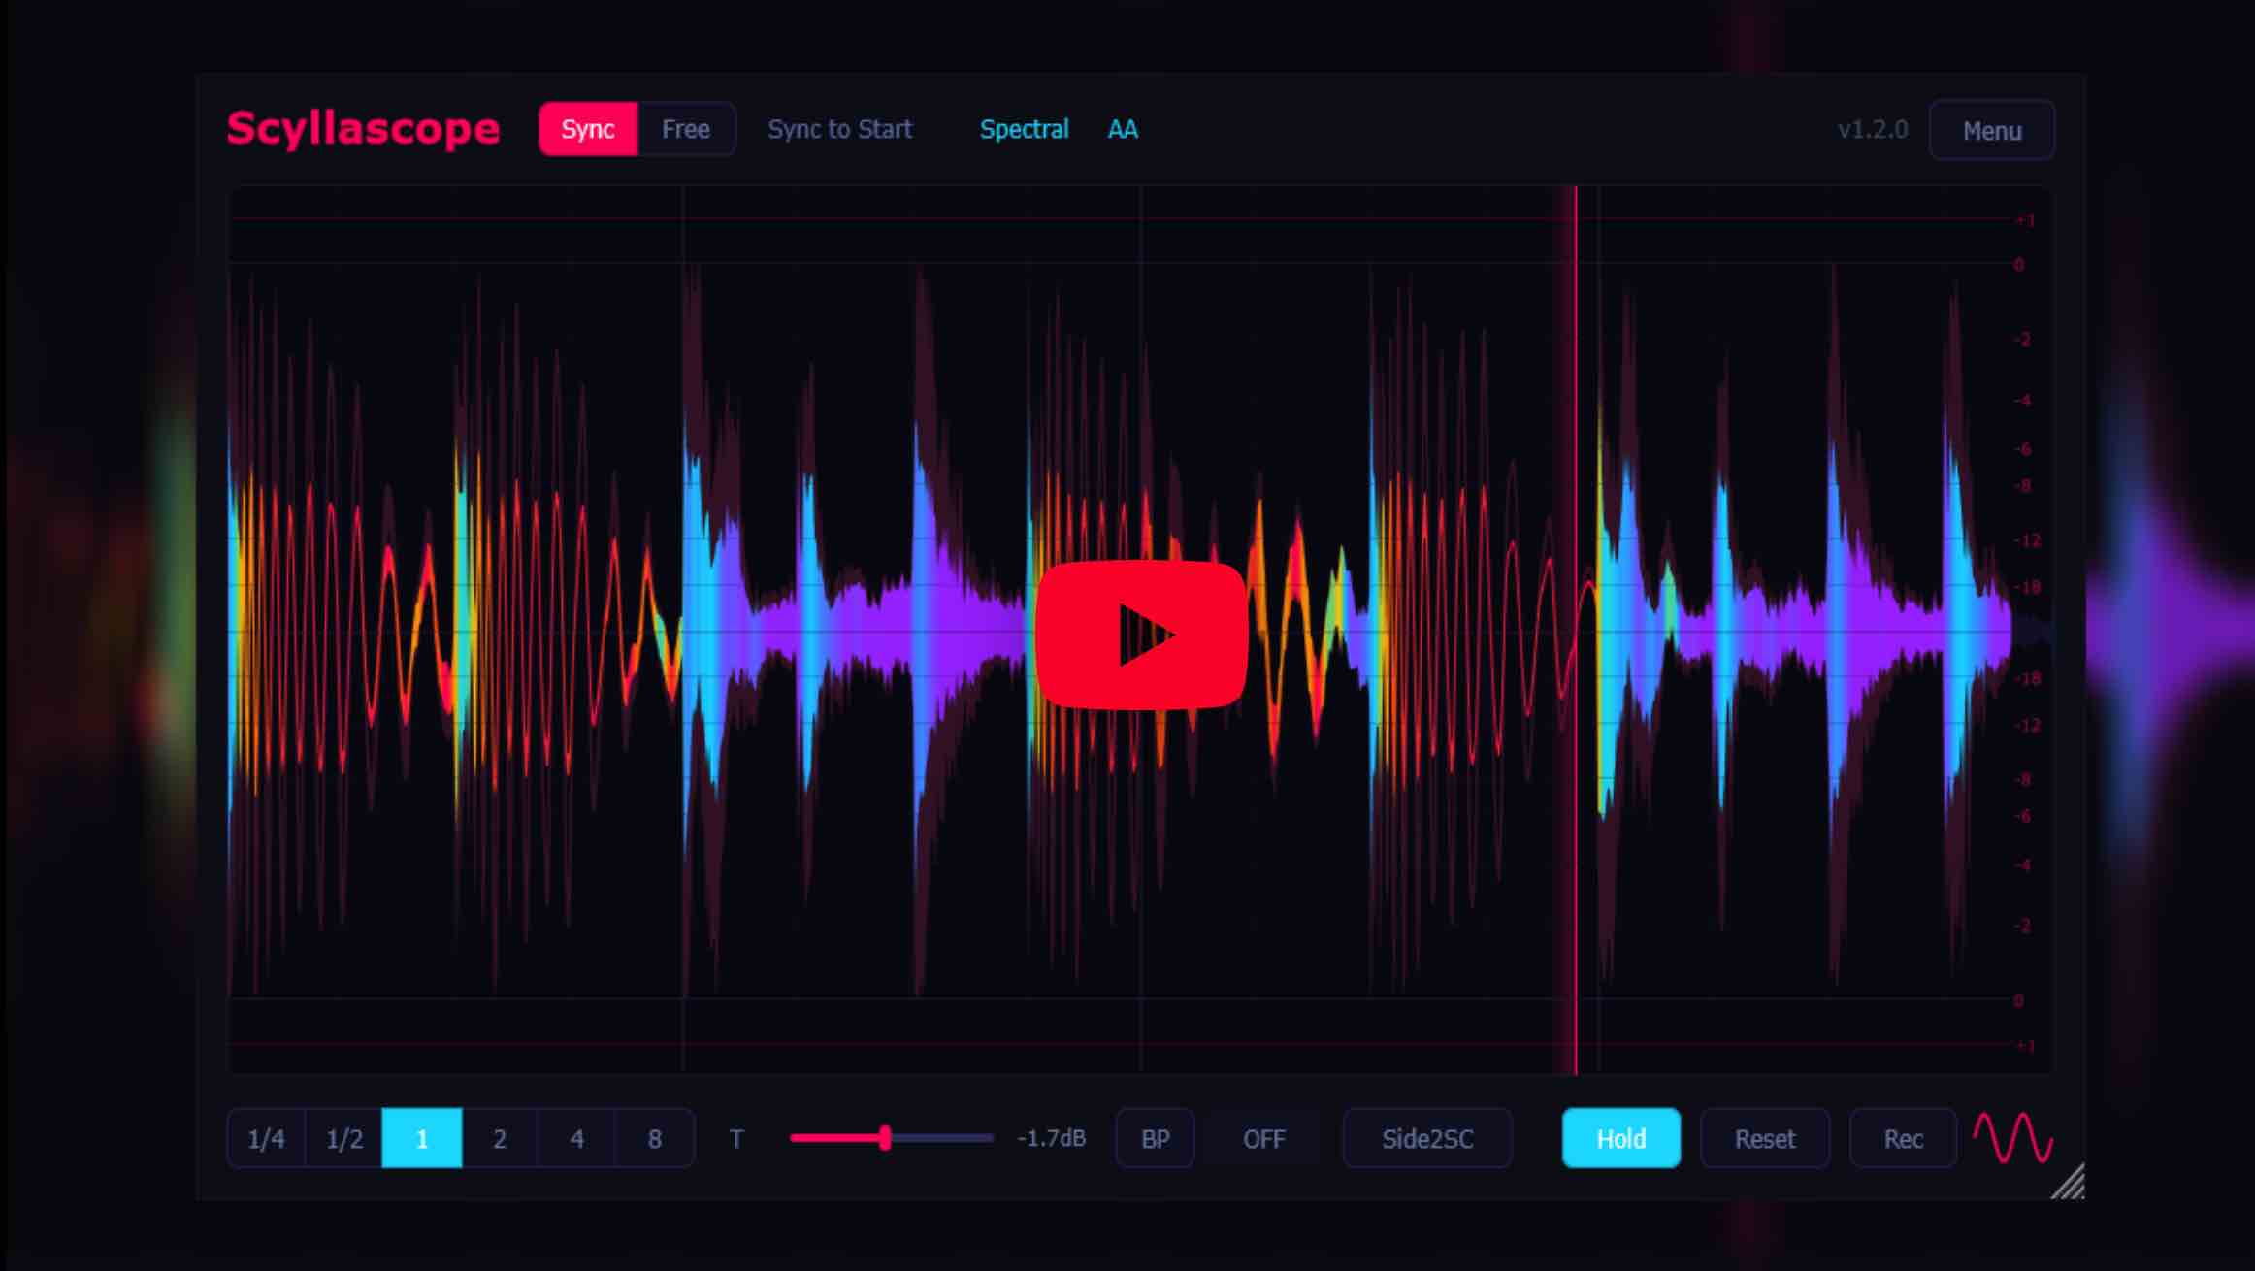Click the OFF button
Image resolution: width=2255 pixels, height=1271 pixels.
pos(1263,1138)
